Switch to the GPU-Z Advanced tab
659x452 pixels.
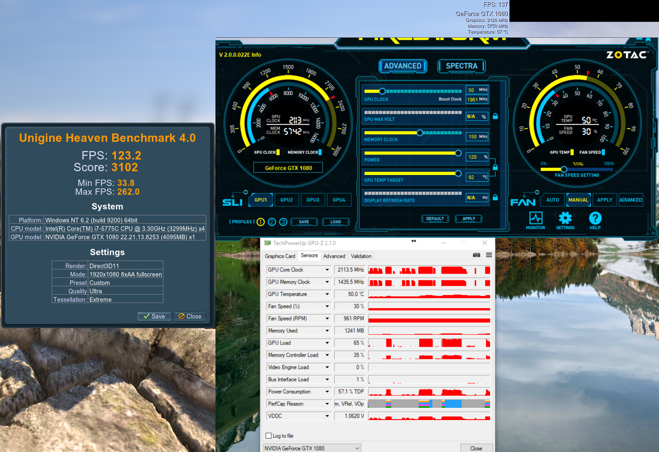[x=334, y=256]
